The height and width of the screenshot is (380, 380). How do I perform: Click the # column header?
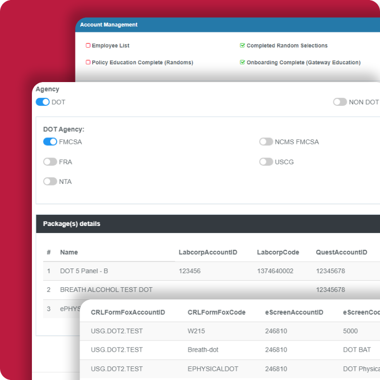(x=49, y=252)
